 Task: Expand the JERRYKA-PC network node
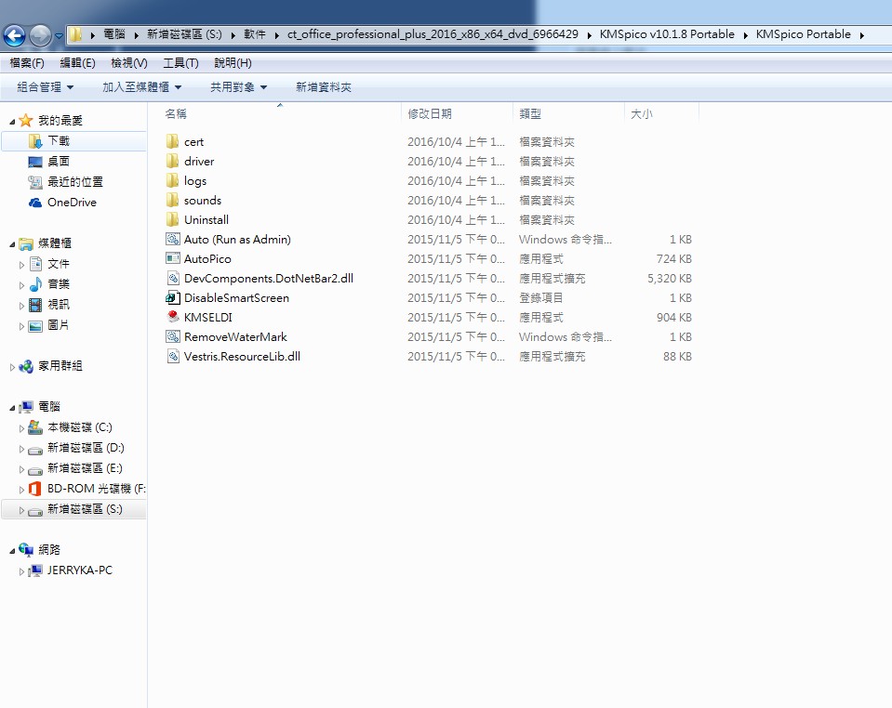[x=21, y=571]
